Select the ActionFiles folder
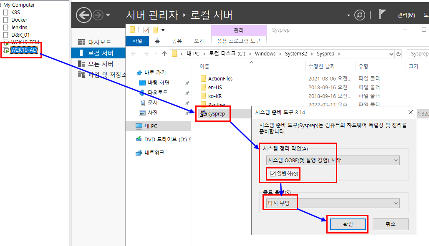Screen dimensions: 429x246 click(220, 79)
